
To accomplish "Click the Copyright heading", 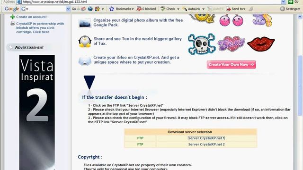I will click(90, 157).
